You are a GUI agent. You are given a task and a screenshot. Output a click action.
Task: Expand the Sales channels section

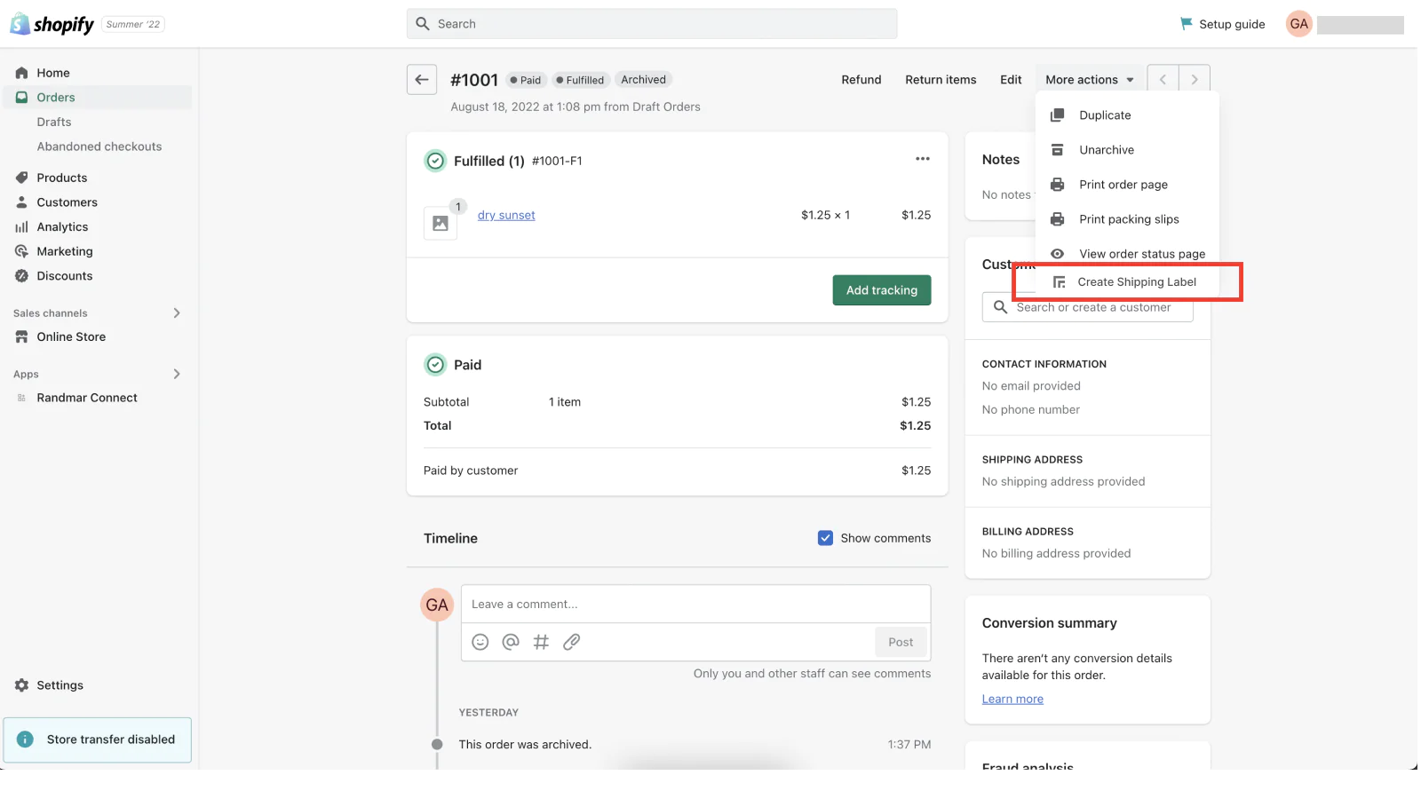(177, 313)
